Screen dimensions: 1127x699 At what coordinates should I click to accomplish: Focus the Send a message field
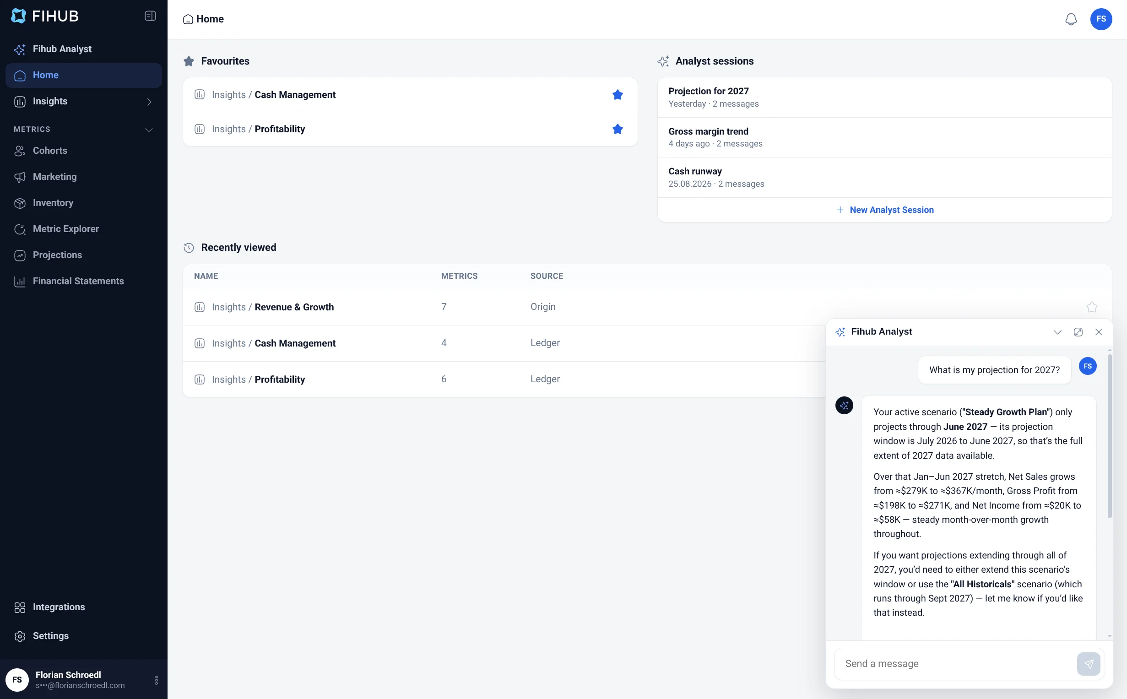tap(954, 664)
